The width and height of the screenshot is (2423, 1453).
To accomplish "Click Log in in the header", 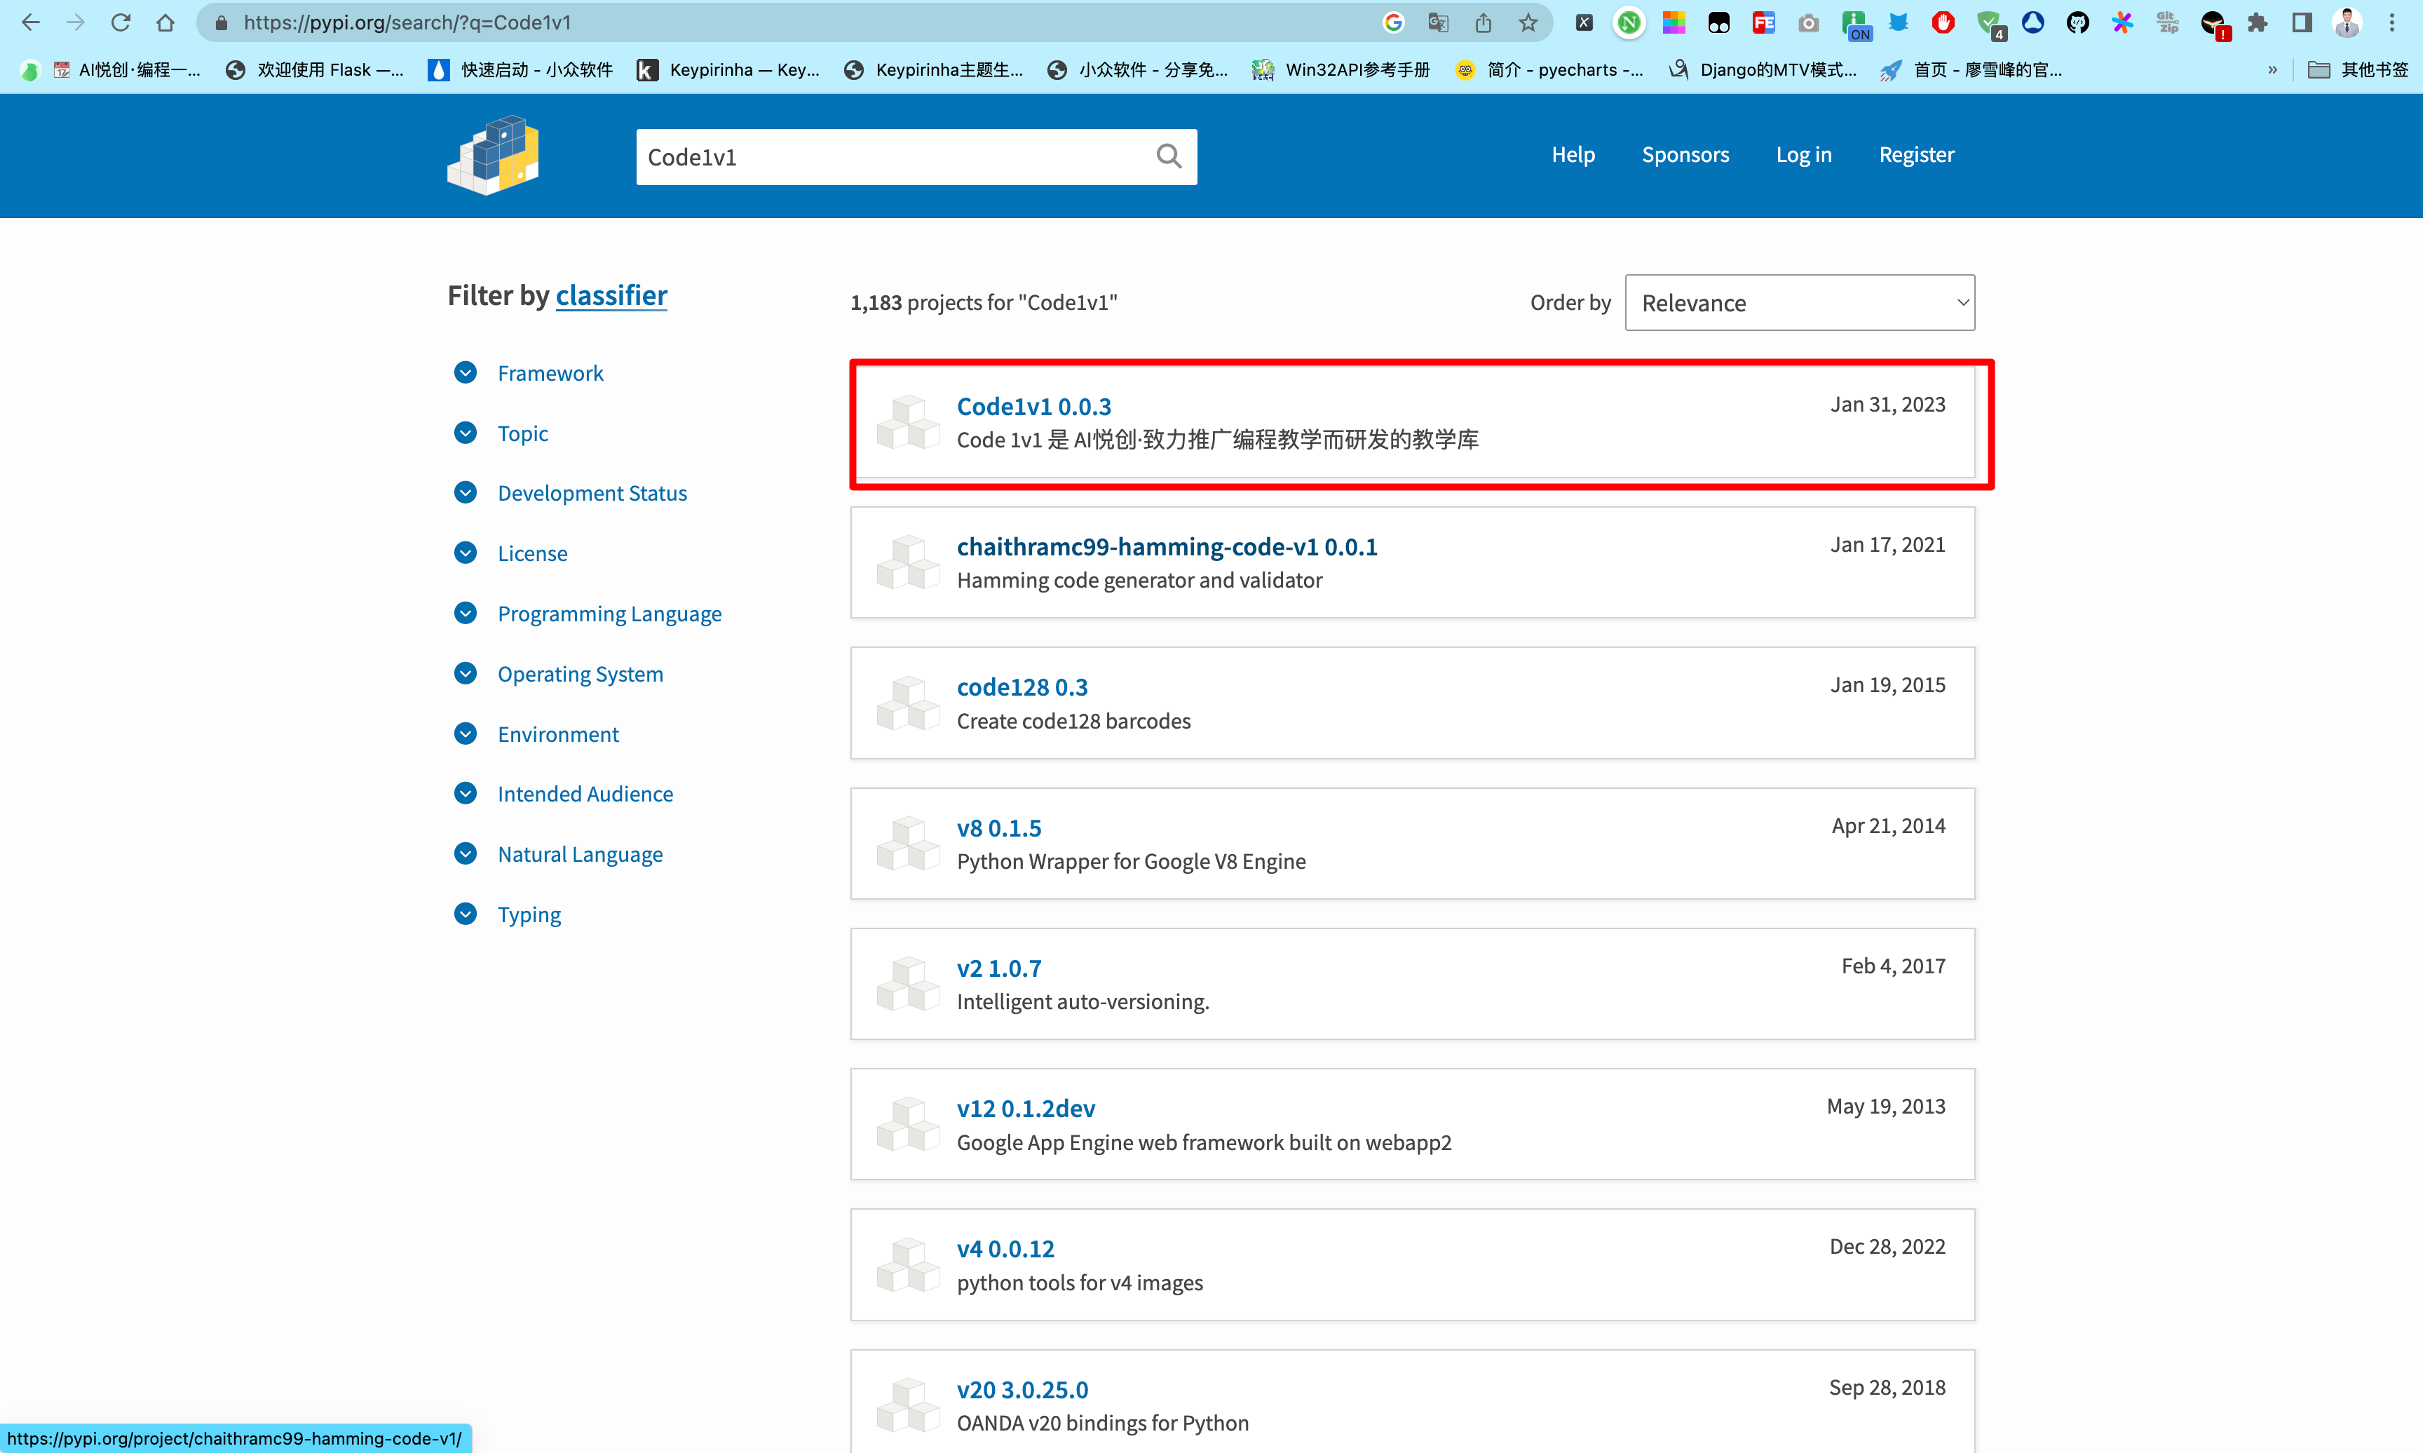I will coord(1803,155).
